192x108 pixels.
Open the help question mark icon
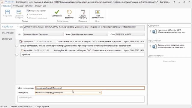pyautogui.click(x=174, y=2)
